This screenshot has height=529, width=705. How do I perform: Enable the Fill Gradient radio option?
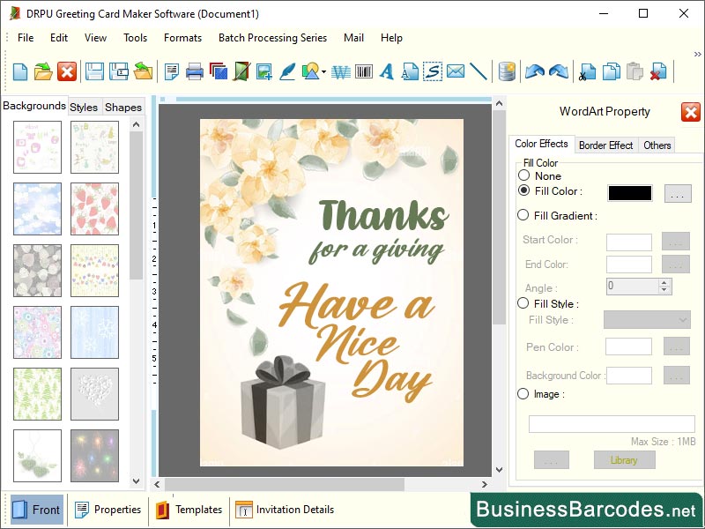point(523,215)
